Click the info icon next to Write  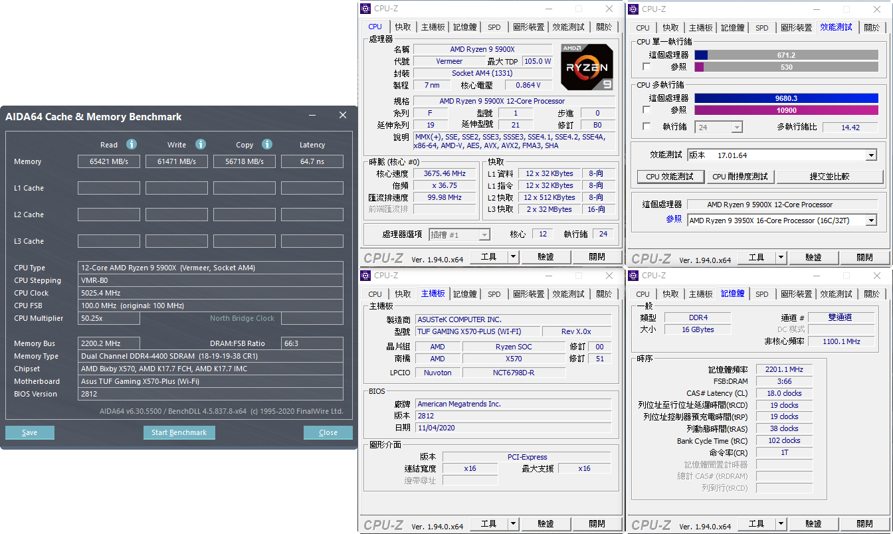[201, 144]
